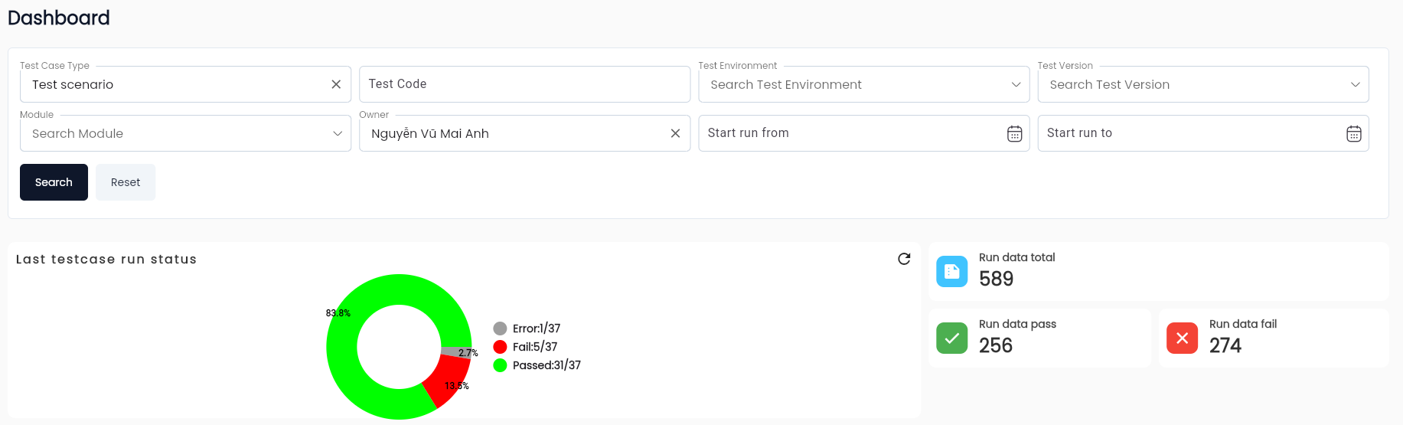Expand the Test Version dropdown arrow
The width and height of the screenshot is (1403, 425).
click(1355, 84)
